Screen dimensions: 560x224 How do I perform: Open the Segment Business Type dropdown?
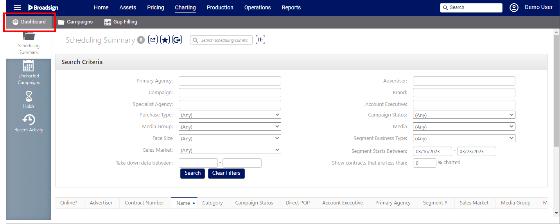point(464,138)
